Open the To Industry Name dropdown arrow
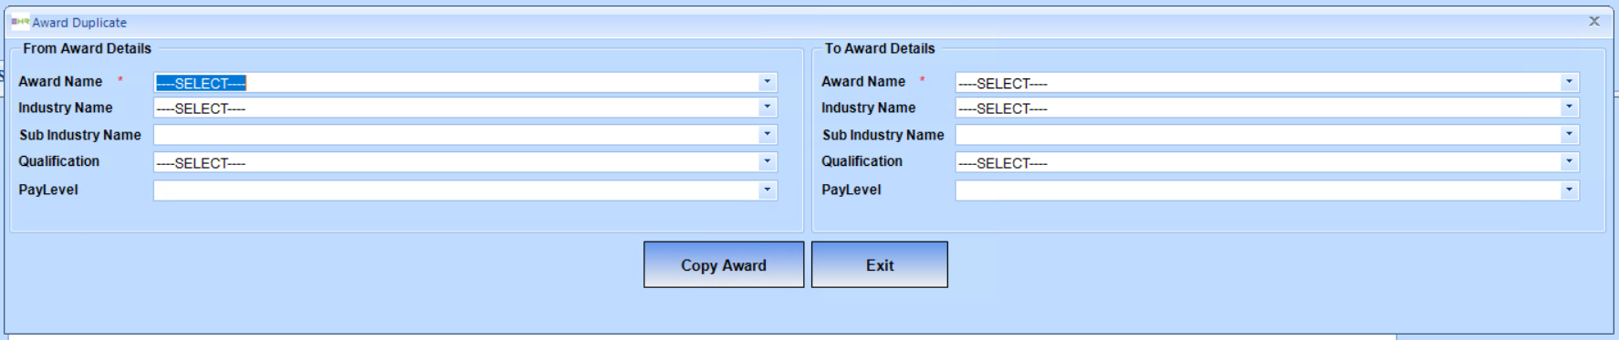 tap(1569, 108)
